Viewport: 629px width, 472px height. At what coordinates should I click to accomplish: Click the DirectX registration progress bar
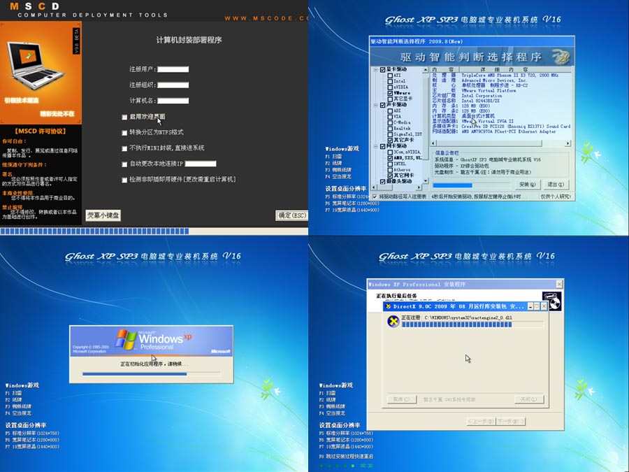pos(472,324)
